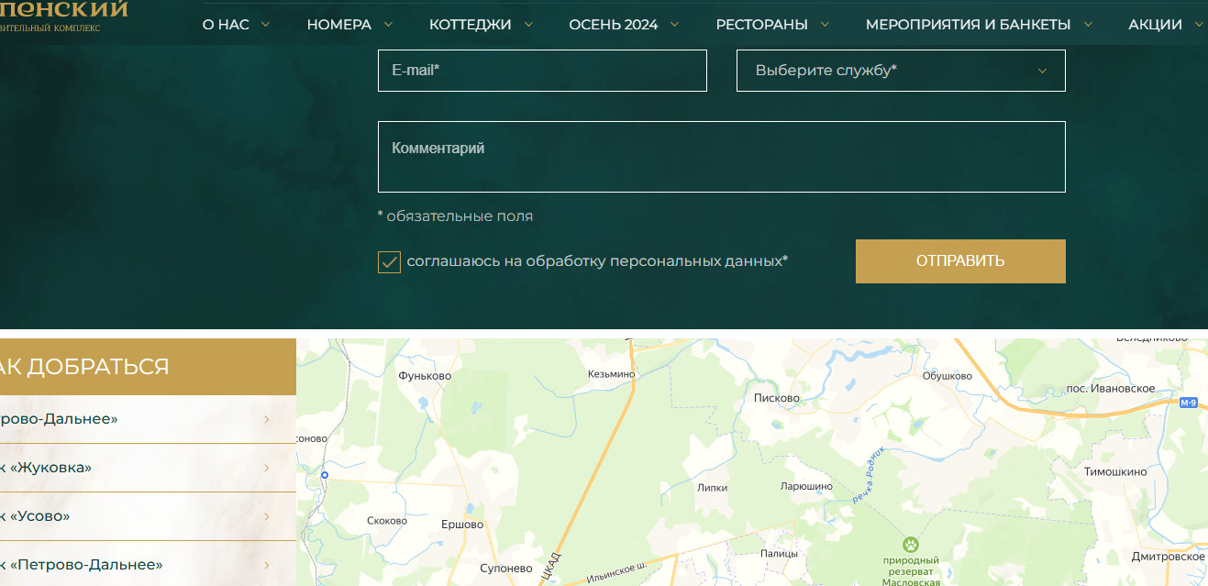
Task: Open the ОСЕНЬ 2024 menu
Action: pos(614,25)
